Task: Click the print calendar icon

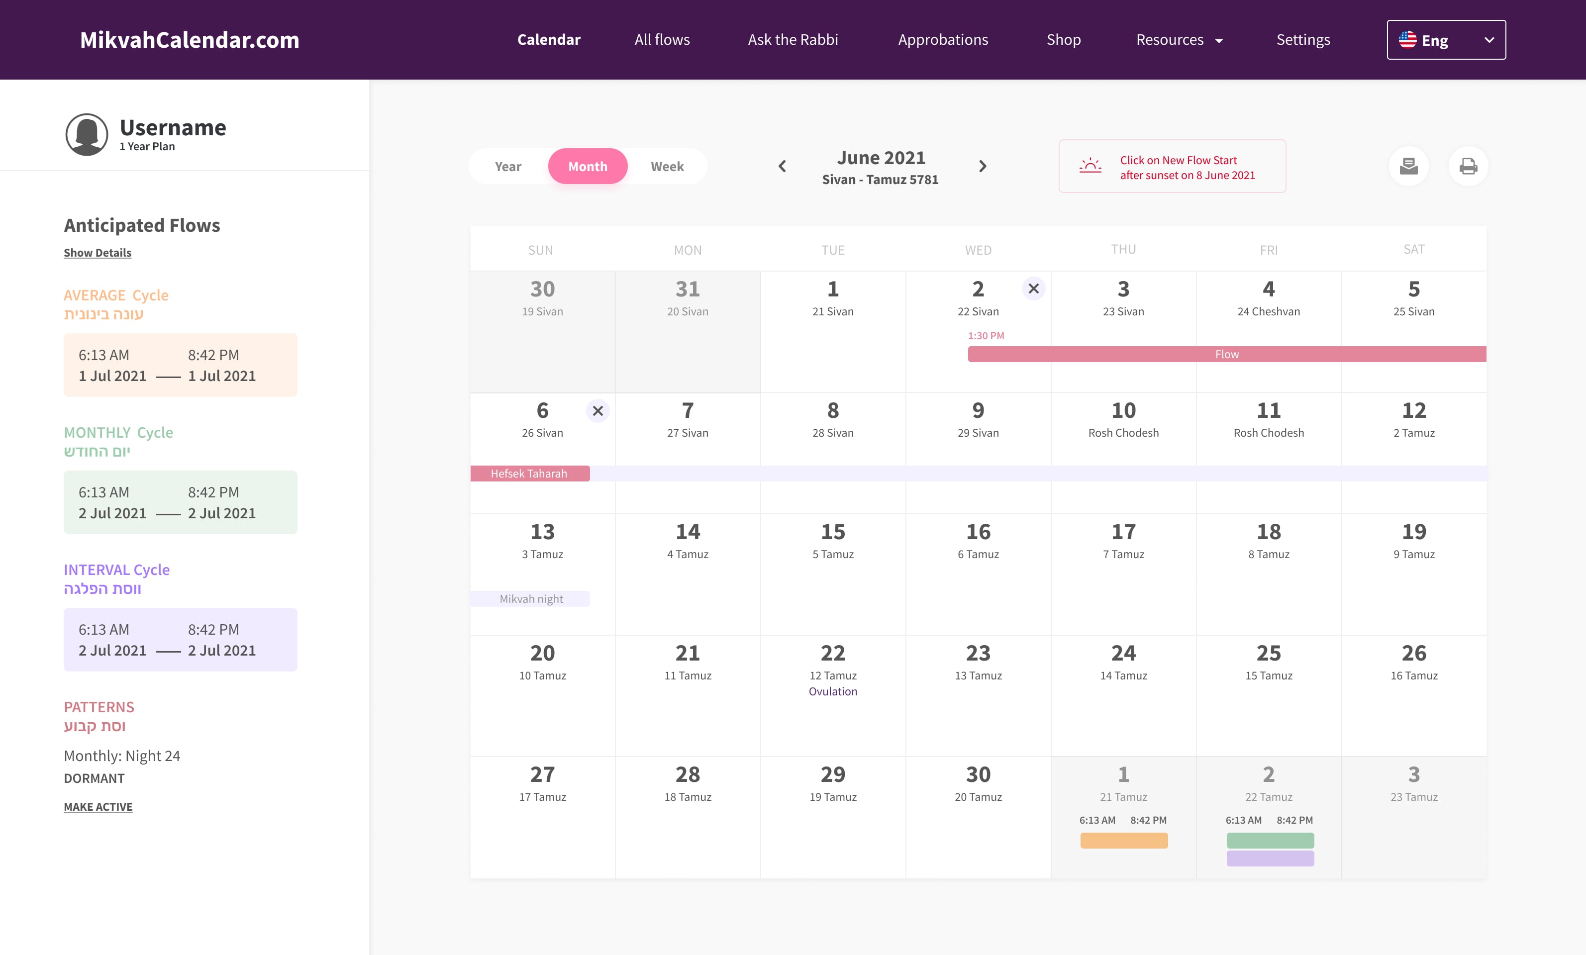Action: 1468,166
